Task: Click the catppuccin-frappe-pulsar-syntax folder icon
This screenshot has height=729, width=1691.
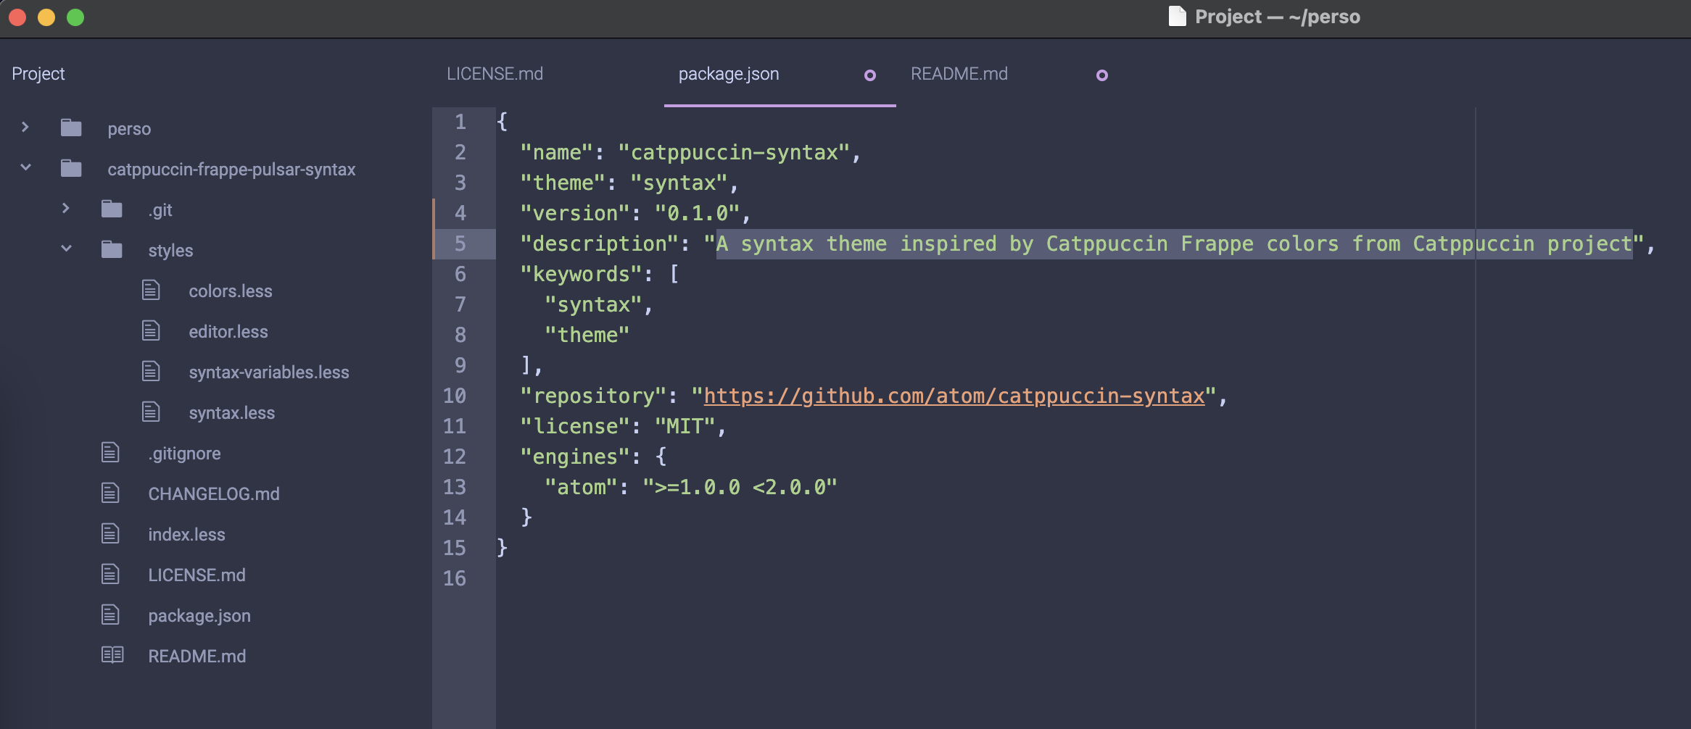Action: 71,169
